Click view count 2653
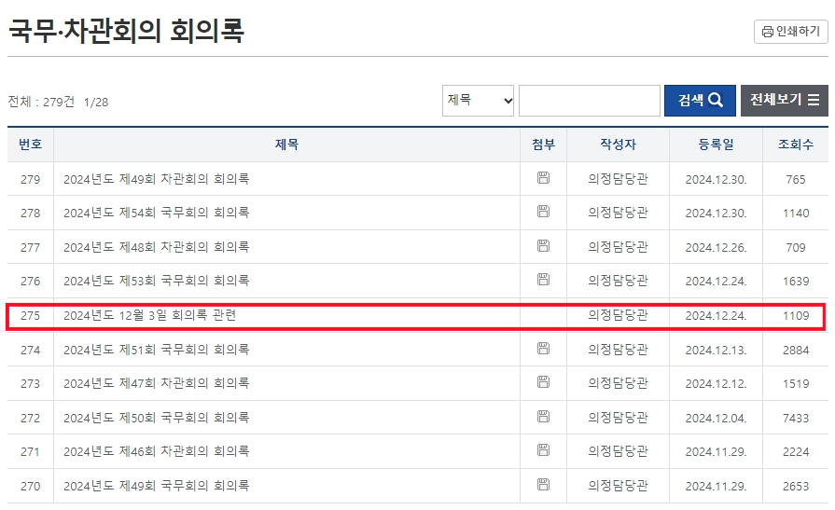 [x=796, y=486]
